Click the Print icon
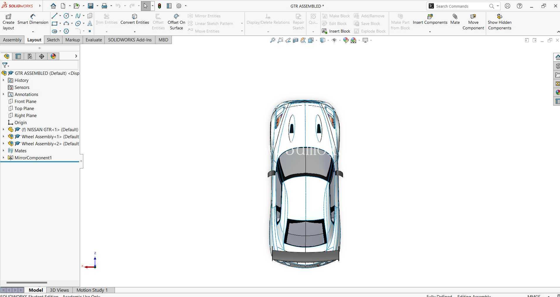Screen dimensions: 560x297 104,6
